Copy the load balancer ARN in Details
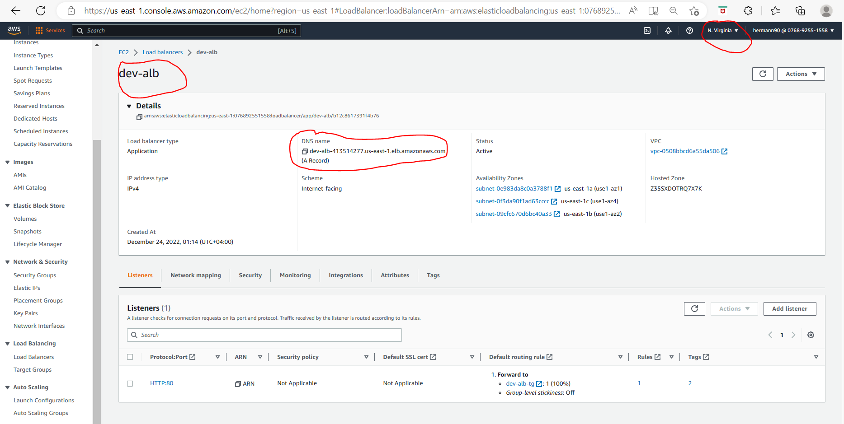The width and height of the screenshot is (844, 424). [x=139, y=116]
